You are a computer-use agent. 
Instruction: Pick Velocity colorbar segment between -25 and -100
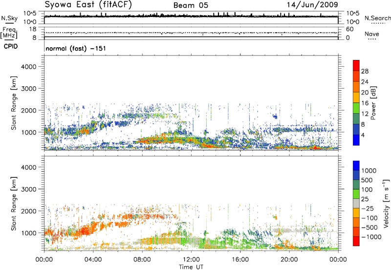coord(356,213)
